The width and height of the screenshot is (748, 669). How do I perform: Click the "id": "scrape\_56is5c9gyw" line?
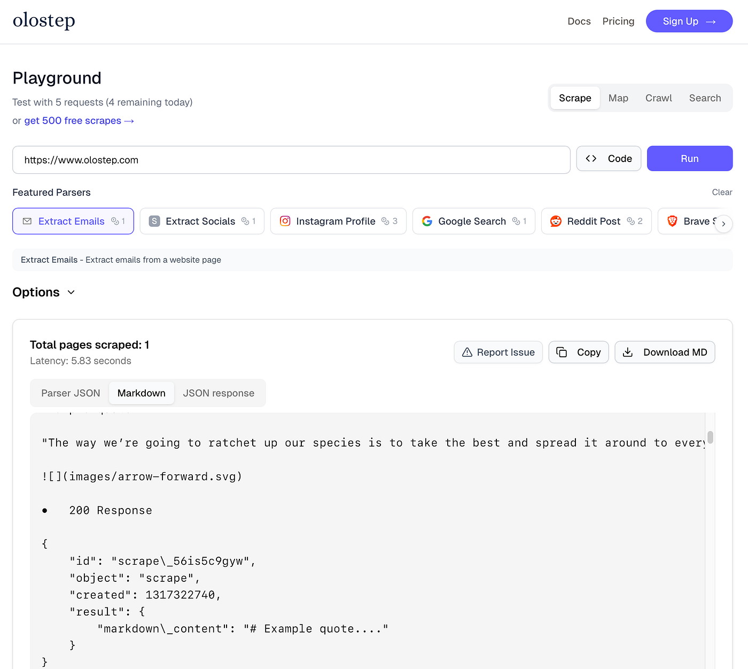click(x=162, y=561)
